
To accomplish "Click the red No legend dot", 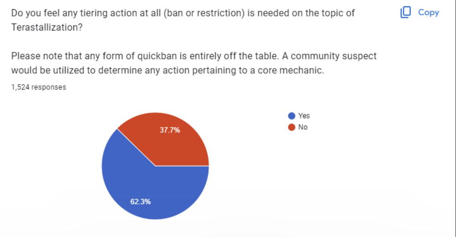I will point(291,127).
